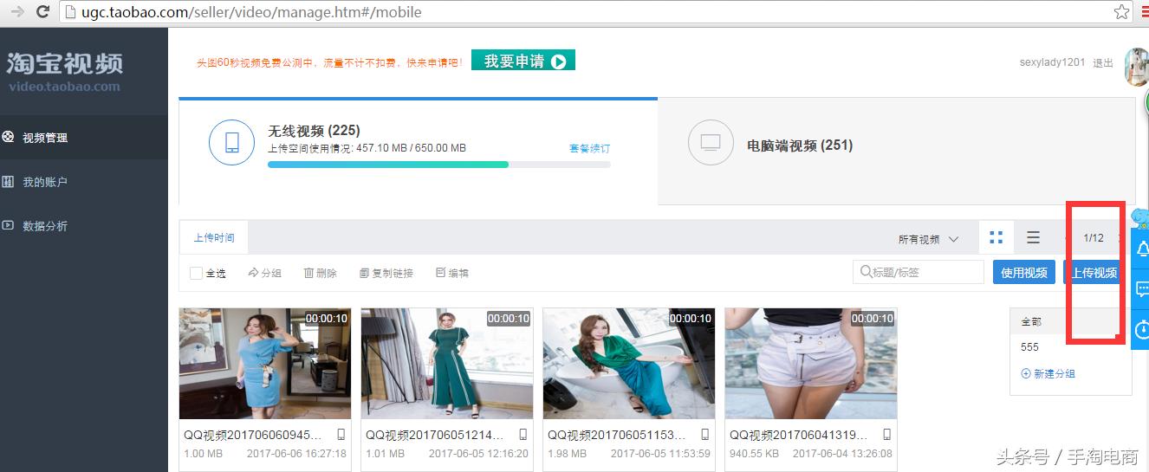This screenshot has height=472, width=1149.
Task: Click file size 1.98 MB
Action: pyautogui.click(x=567, y=453)
